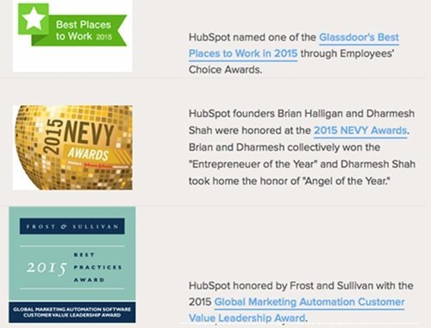The image size is (431, 328).
Task: Click the Johnson & Johnson sponsor logo
Action: click(x=94, y=166)
